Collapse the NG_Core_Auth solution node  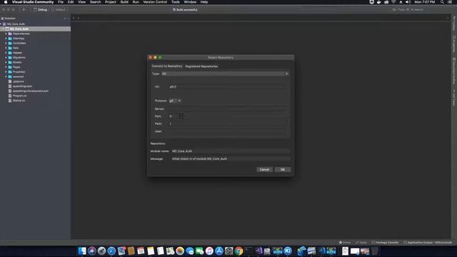pyautogui.click(x=1, y=24)
